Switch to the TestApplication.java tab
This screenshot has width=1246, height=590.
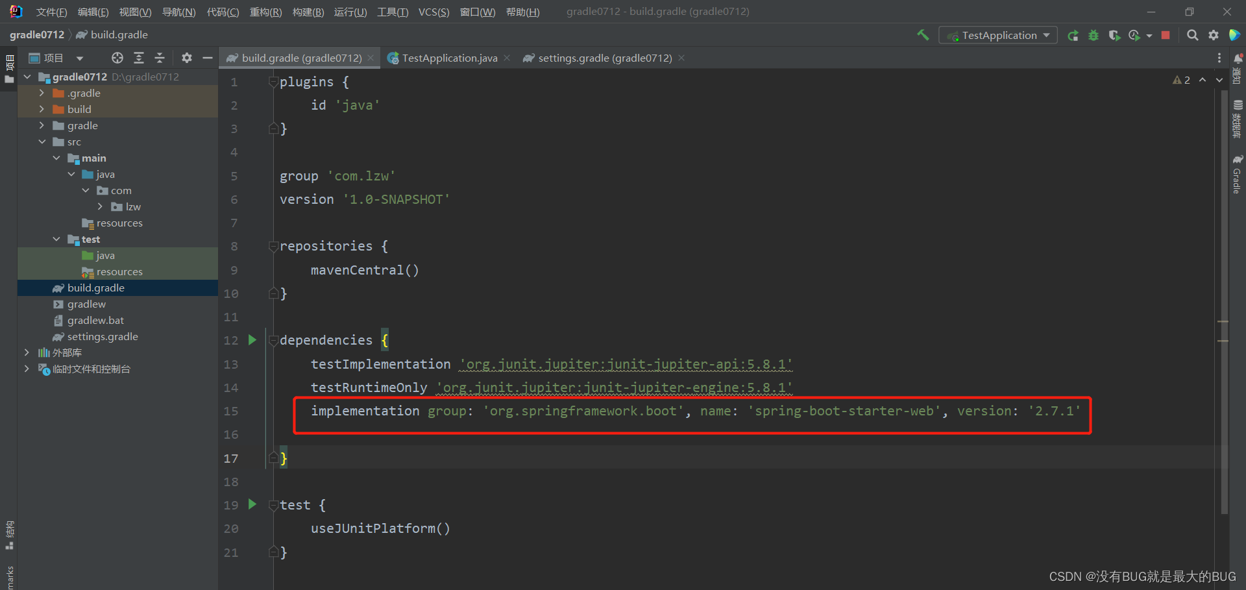449,58
